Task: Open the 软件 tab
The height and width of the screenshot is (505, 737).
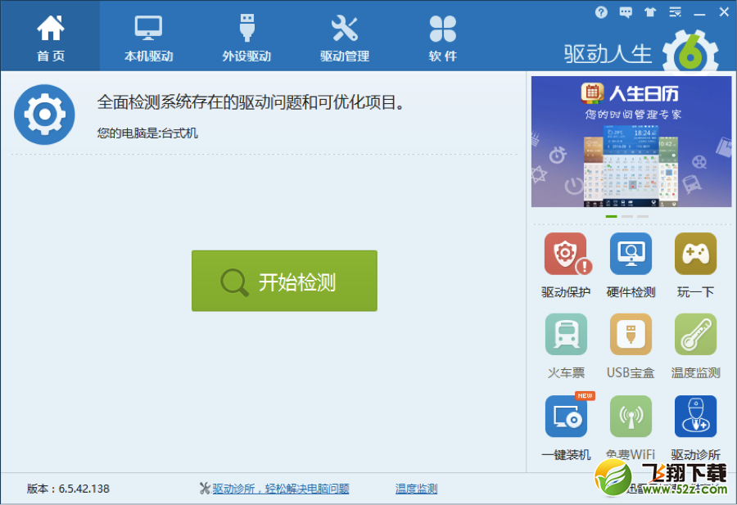Action: coord(443,37)
